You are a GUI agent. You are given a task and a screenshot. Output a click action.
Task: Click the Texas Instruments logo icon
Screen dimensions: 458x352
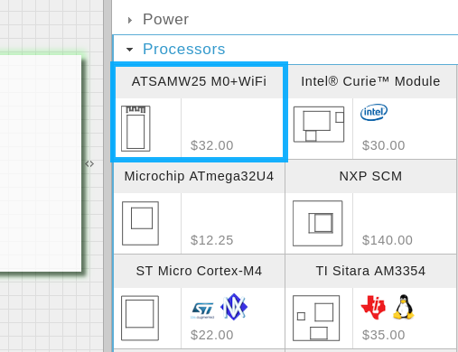[373, 307]
